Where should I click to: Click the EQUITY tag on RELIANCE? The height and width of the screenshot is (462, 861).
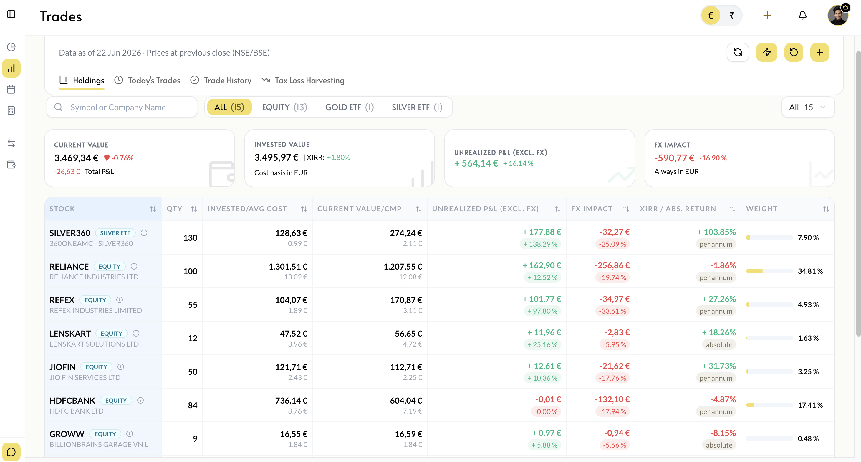109,266
